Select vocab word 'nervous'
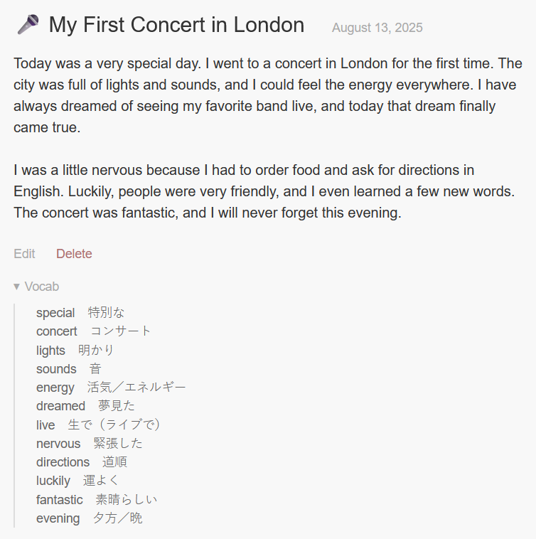The image size is (536, 539). (58, 444)
